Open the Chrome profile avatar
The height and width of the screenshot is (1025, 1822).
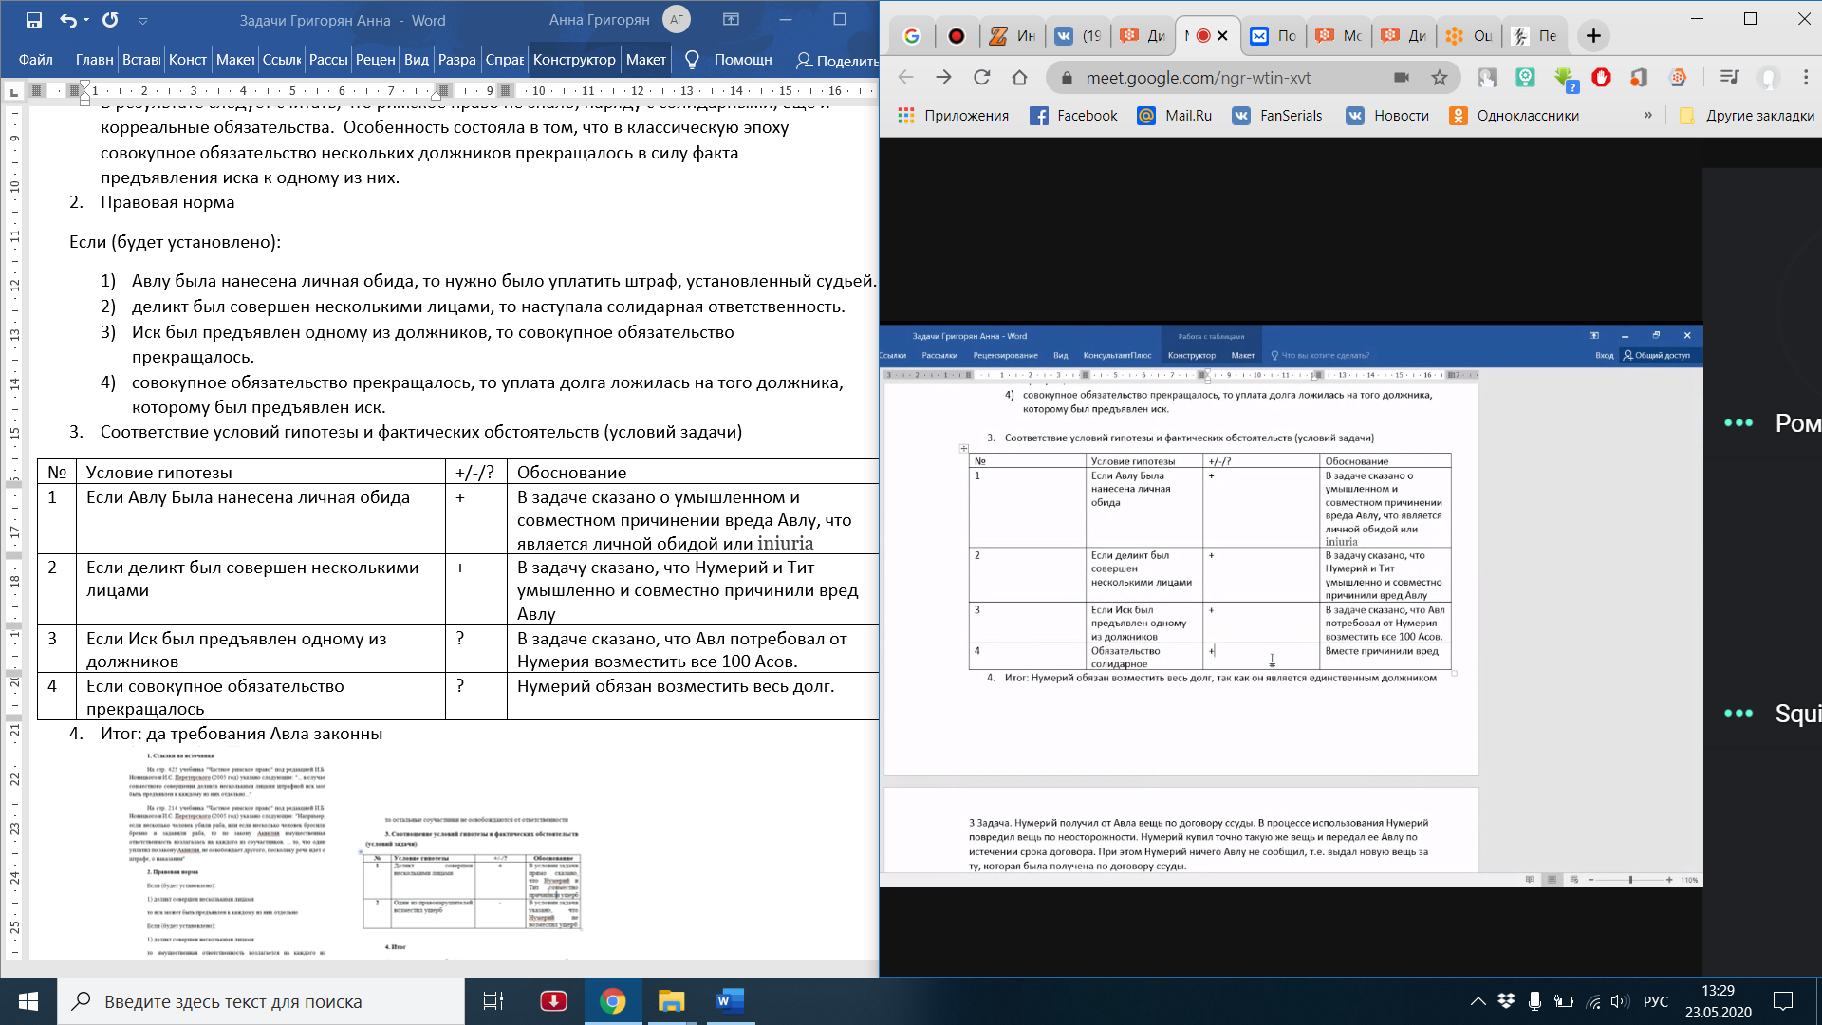coord(1768,78)
